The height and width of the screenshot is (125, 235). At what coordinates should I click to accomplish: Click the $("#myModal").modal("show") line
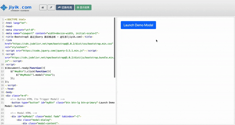click(35, 75)
